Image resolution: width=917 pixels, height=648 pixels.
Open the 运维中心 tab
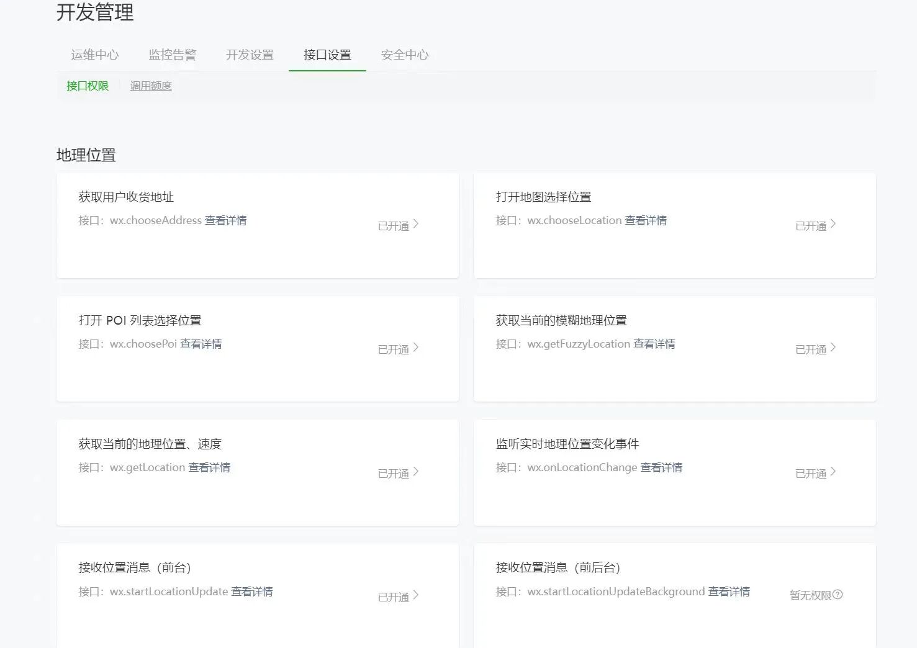94,55
